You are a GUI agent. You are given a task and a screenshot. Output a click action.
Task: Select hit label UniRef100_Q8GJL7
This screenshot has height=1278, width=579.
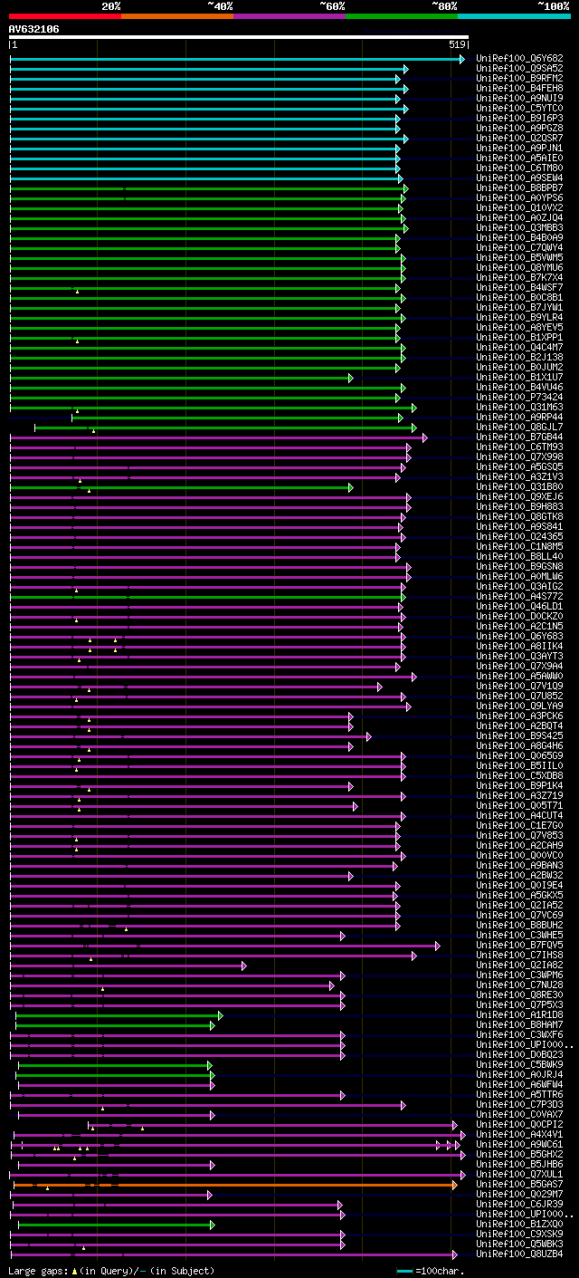pos(519,428)
